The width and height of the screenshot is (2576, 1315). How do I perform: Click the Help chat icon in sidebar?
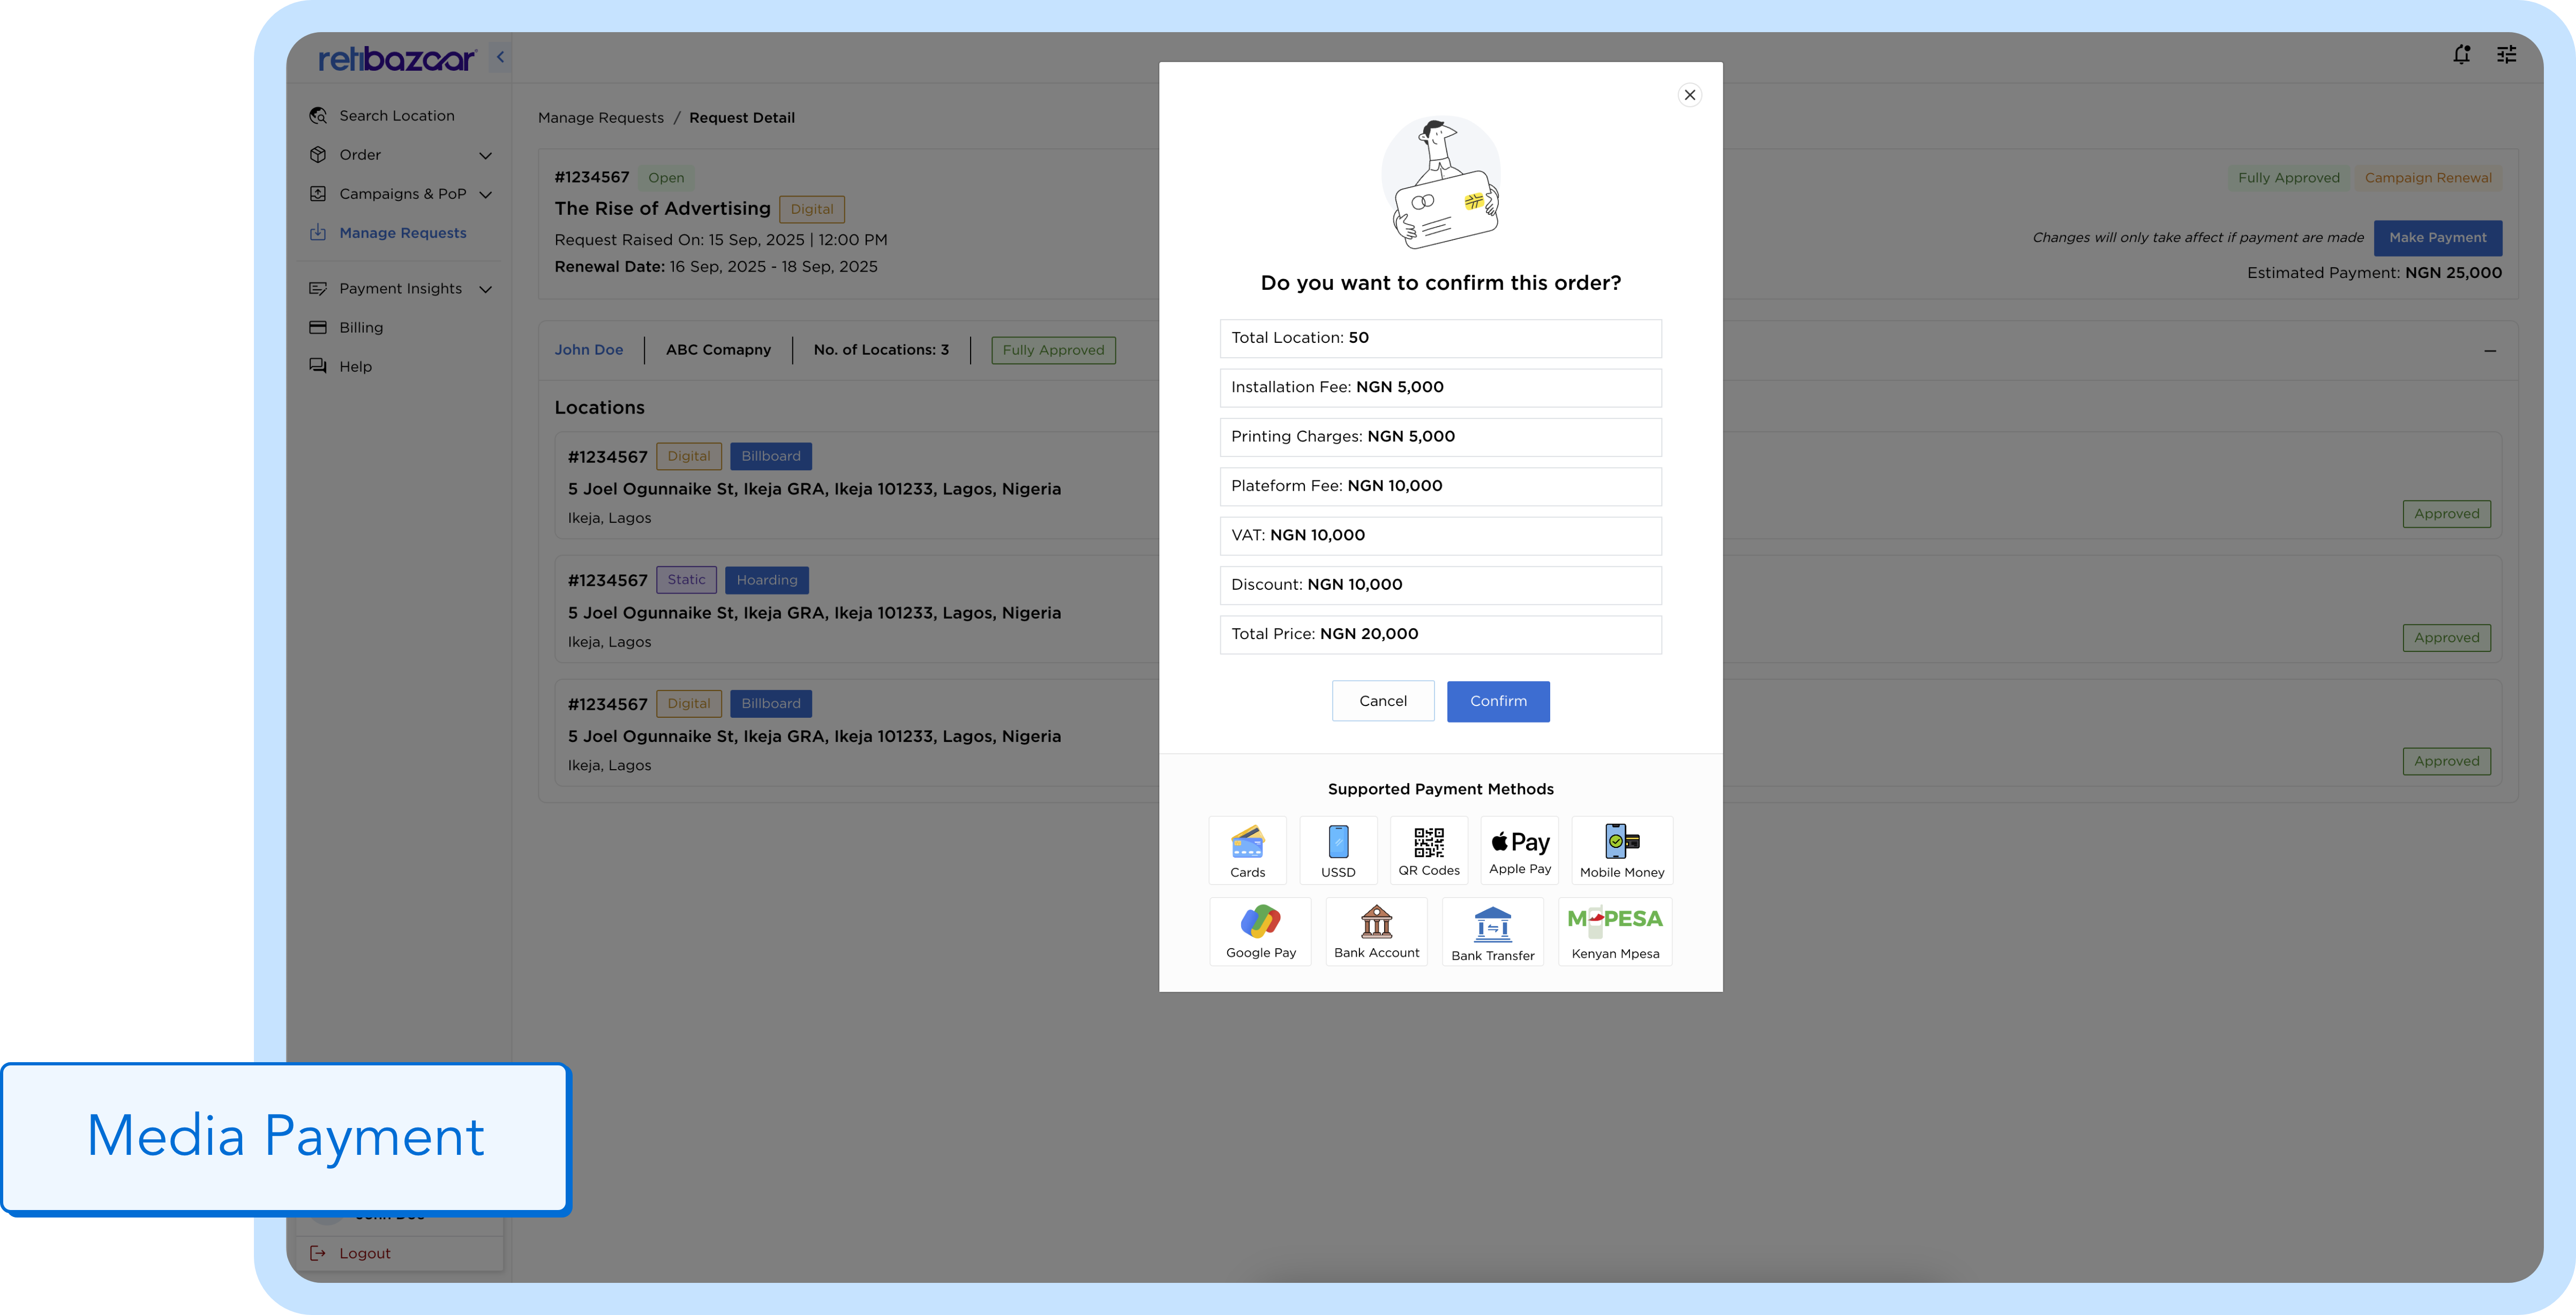[318, 367]
